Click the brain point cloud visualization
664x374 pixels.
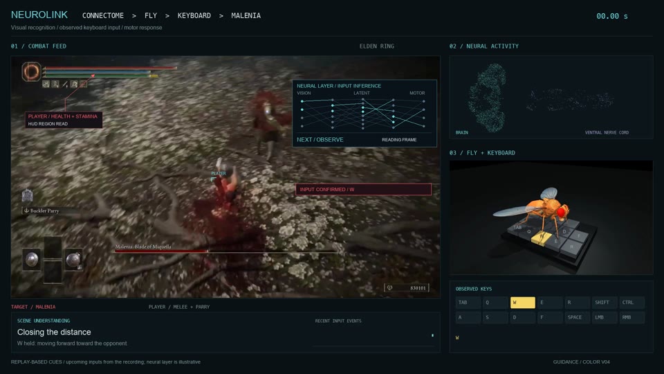click(488, 98)
